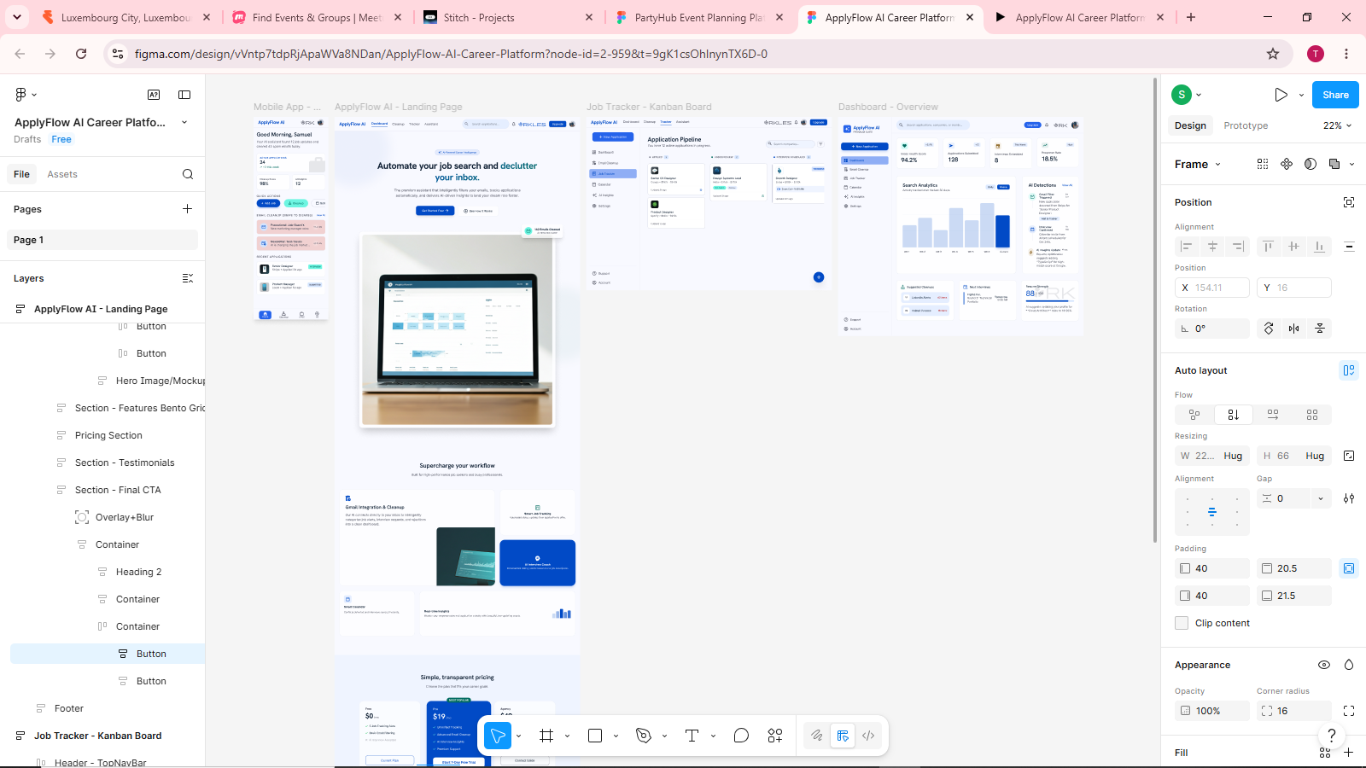Align bottom icon in Alignment section
This screenshot has height=768, width=1366.
1320,246
